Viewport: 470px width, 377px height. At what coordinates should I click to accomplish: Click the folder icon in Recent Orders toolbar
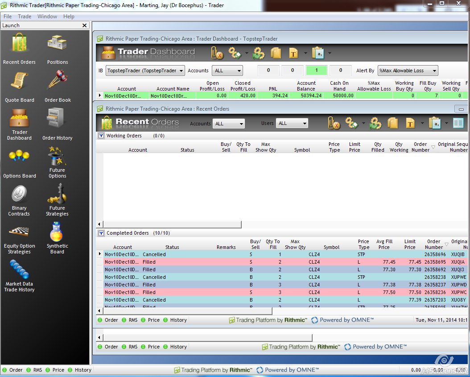click(392, 123)
